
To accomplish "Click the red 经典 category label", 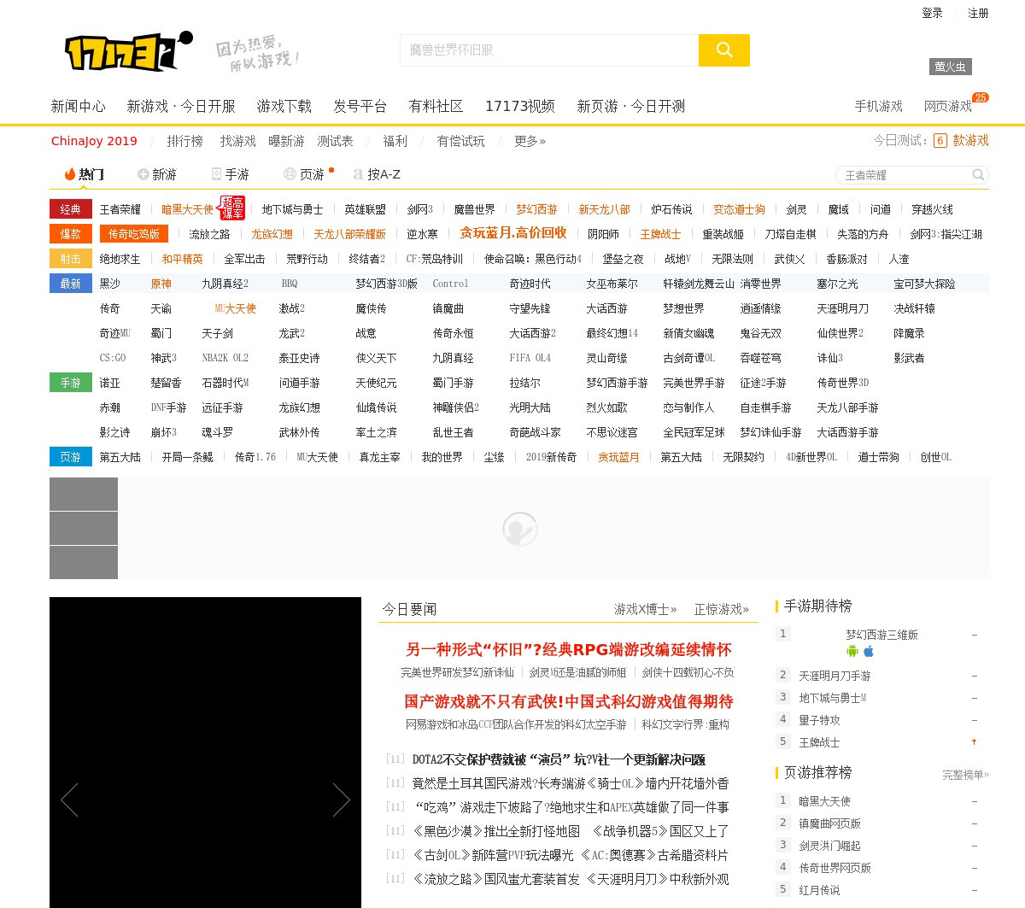I will [x=71, y=209].
